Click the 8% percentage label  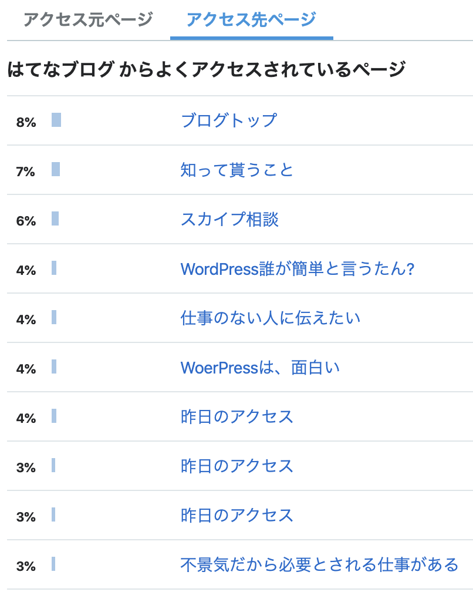point(26,122)
